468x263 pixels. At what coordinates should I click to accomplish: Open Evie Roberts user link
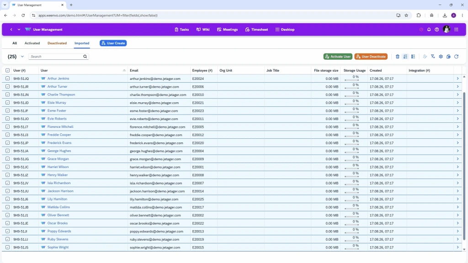point(57,119)
